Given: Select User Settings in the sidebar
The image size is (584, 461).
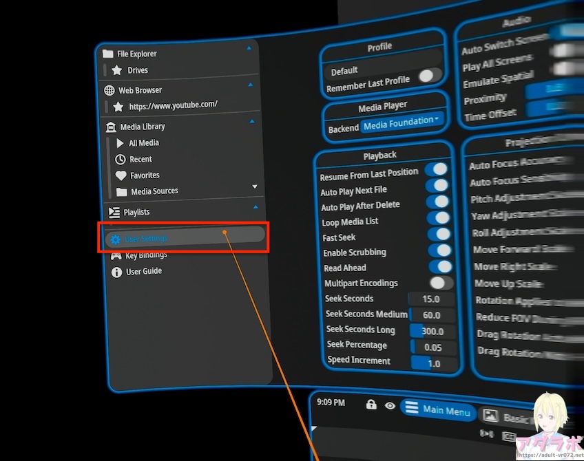Looking at the screenshot, I should [x=146, y=239].
